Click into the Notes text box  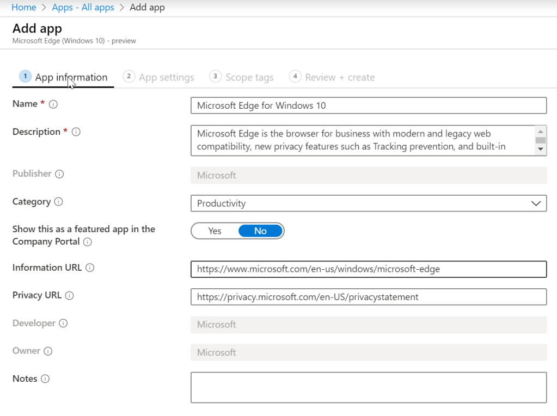tap(368, 387)
